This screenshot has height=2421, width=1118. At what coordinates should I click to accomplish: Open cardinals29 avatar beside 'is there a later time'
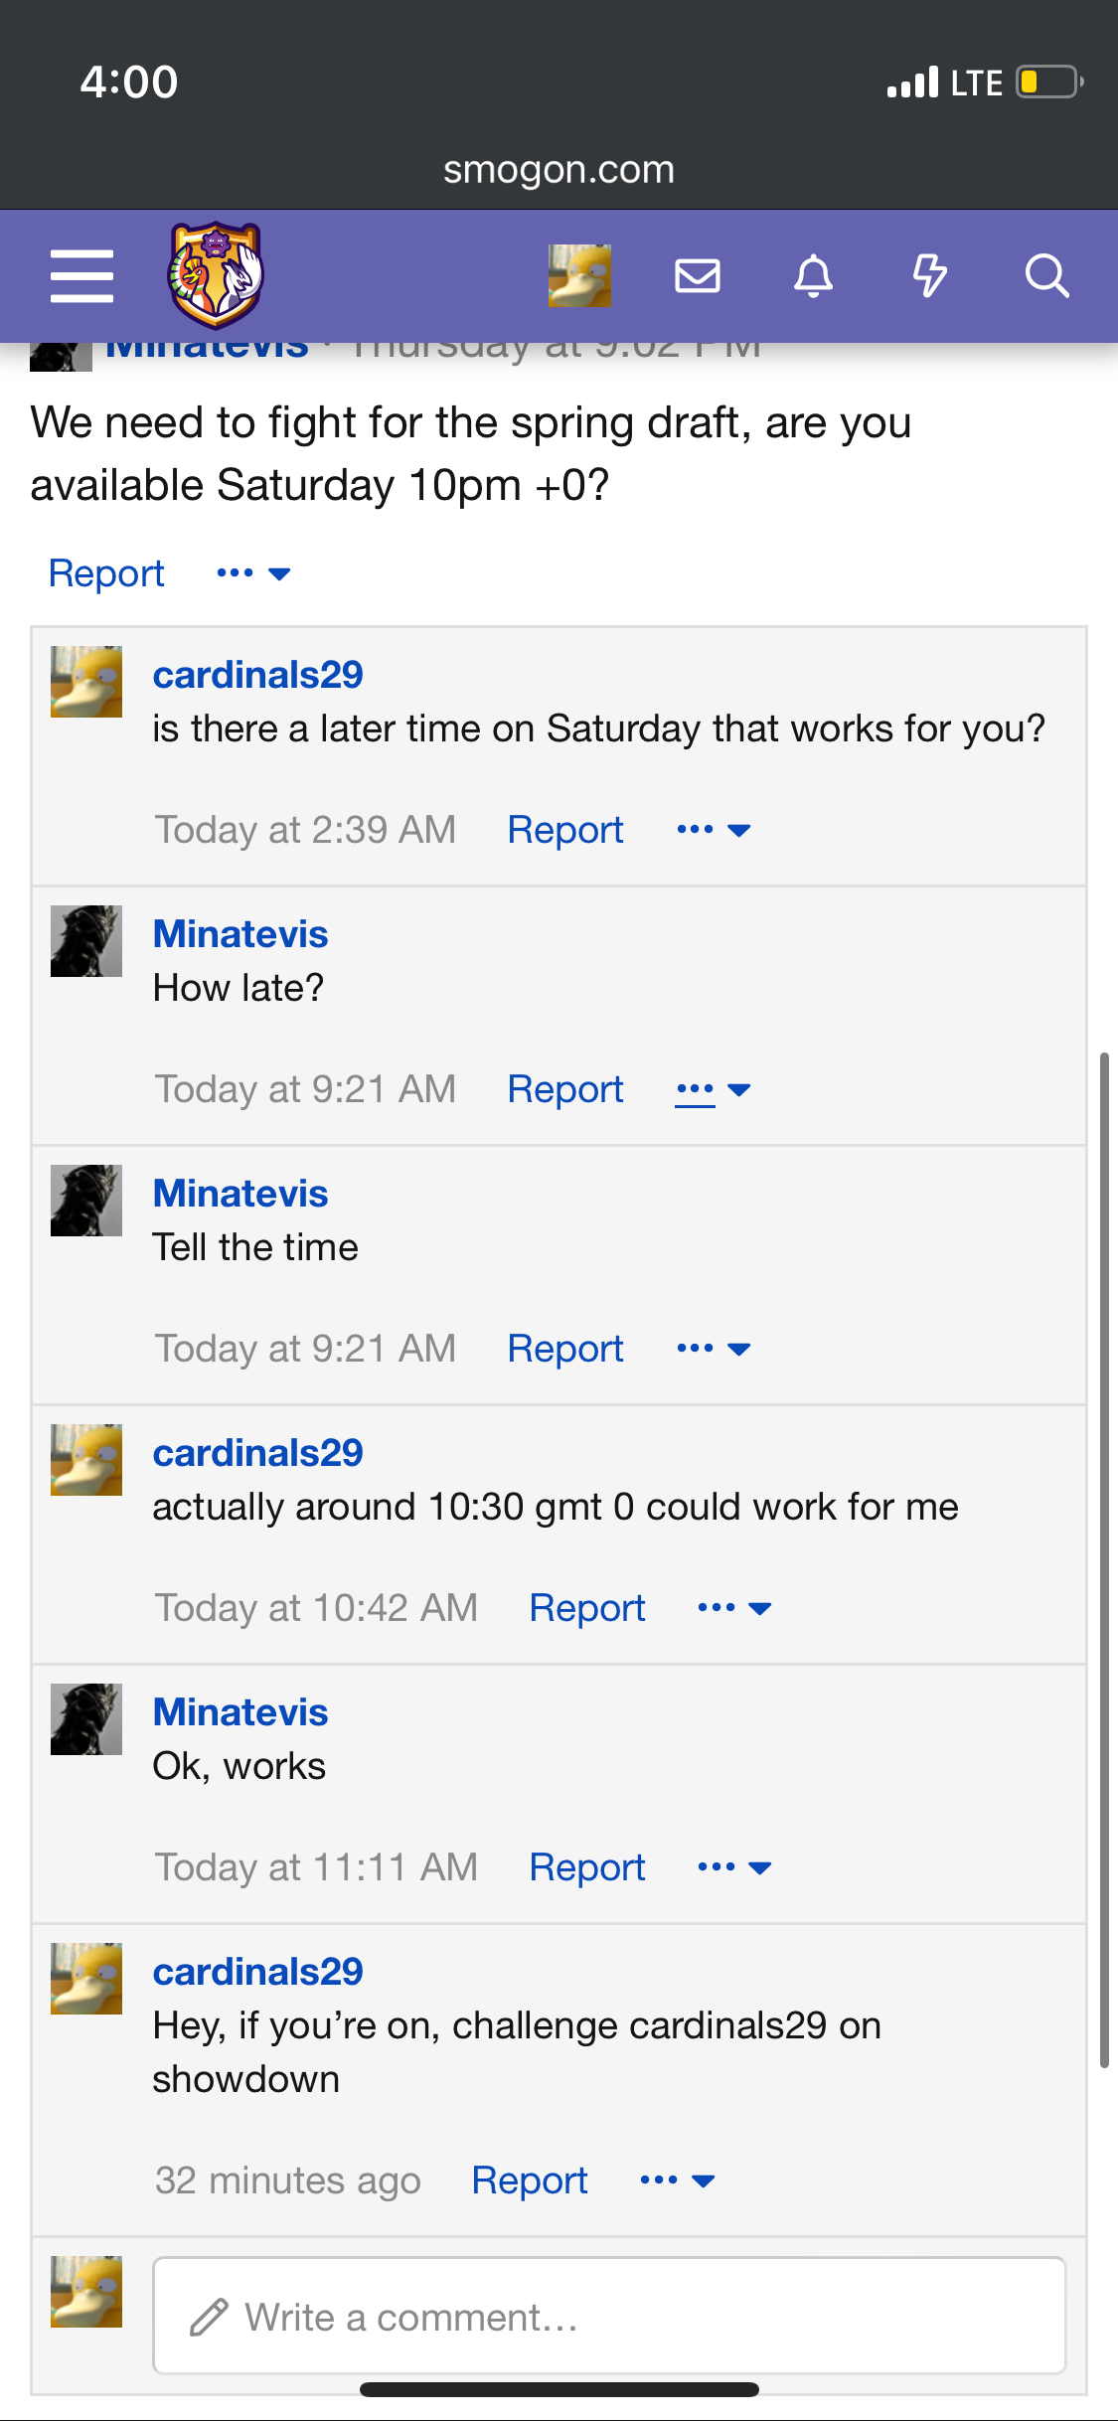point(86,682)
